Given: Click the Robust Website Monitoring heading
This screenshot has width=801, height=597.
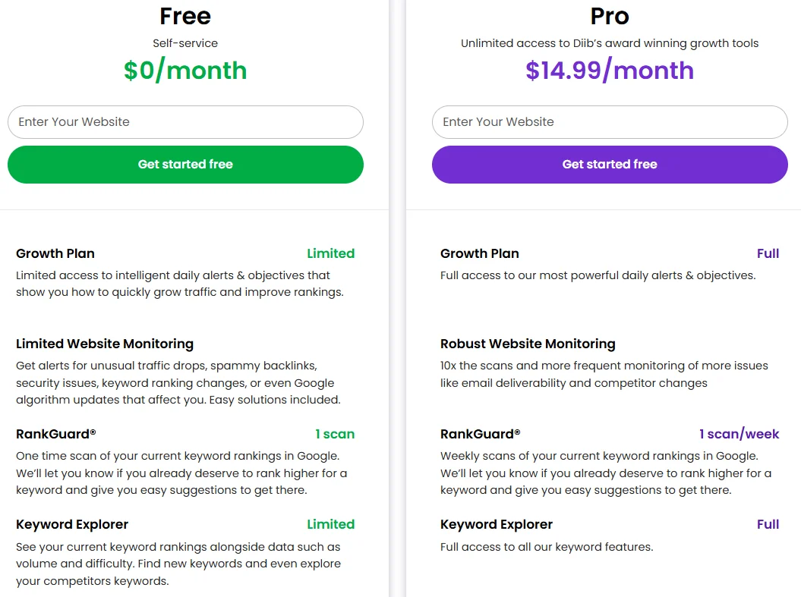Looking at the screenshot, I should click(x=528, y=344).
